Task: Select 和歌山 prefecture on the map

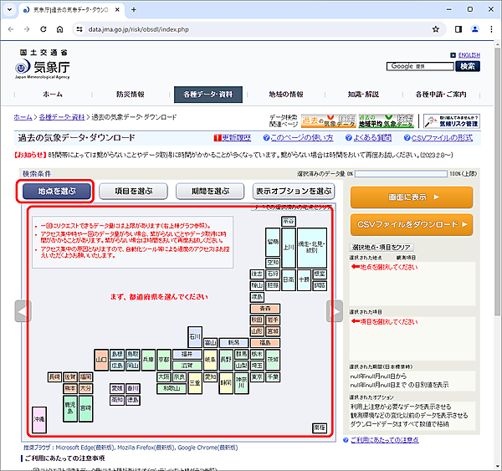Action: coord(172,389)
